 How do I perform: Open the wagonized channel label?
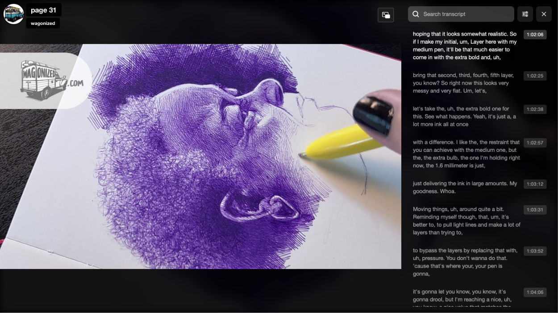coord(43,24)
